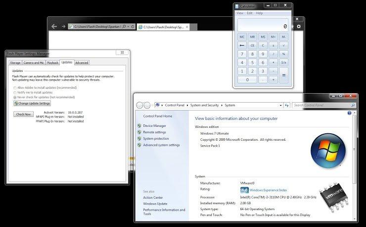Click the Search Control Panel input field
The height and width of the screenshot is (227, 366).
321,105
